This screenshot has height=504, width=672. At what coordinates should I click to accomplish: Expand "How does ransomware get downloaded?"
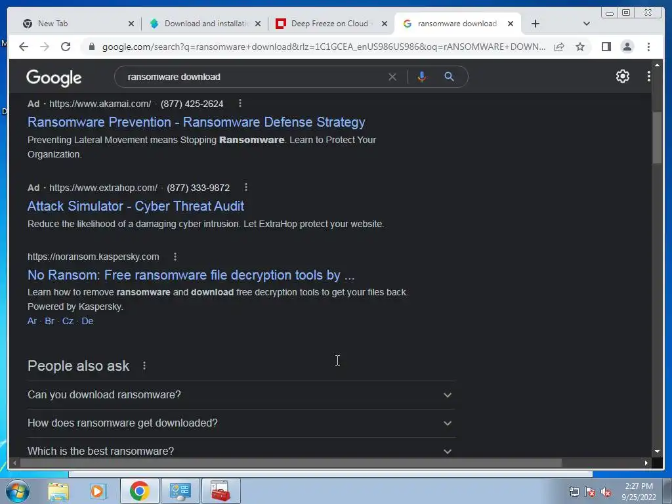pos(240,423)
